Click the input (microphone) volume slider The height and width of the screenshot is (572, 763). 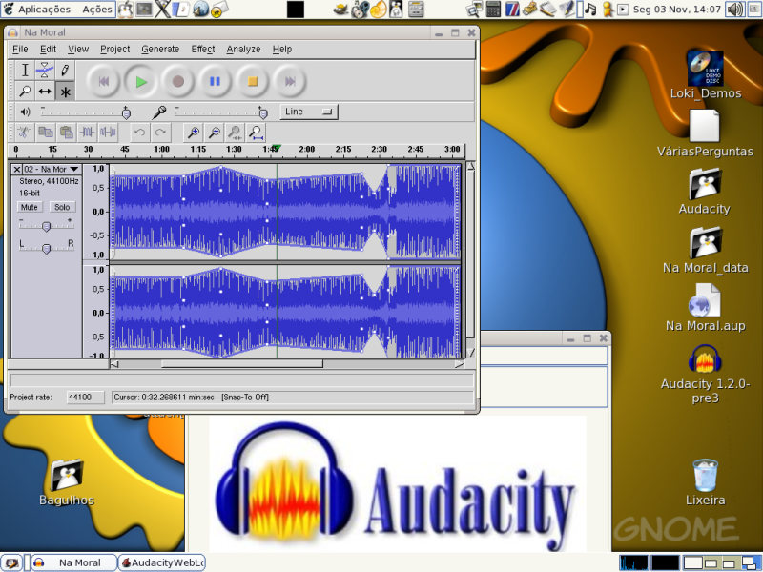click(x=221, y=112)
